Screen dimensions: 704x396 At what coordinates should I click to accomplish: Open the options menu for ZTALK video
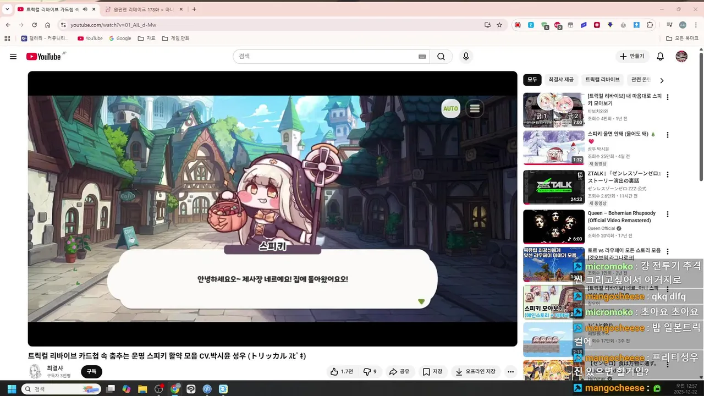[x=668, y=175]
